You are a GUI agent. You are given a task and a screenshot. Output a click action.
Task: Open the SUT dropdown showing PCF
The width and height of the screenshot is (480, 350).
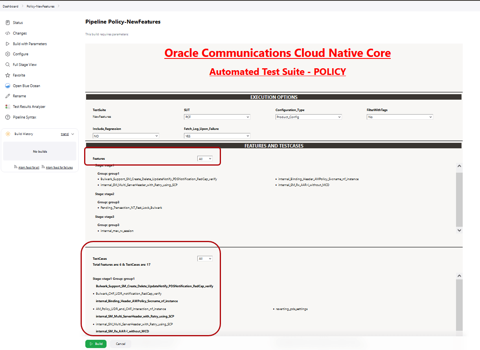(x=217, y=117)
